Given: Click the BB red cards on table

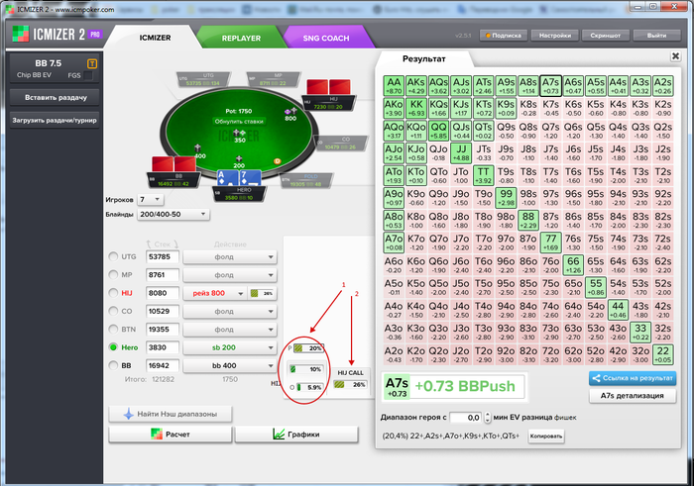Looking at the screenshot, I should tap(173, 164).
